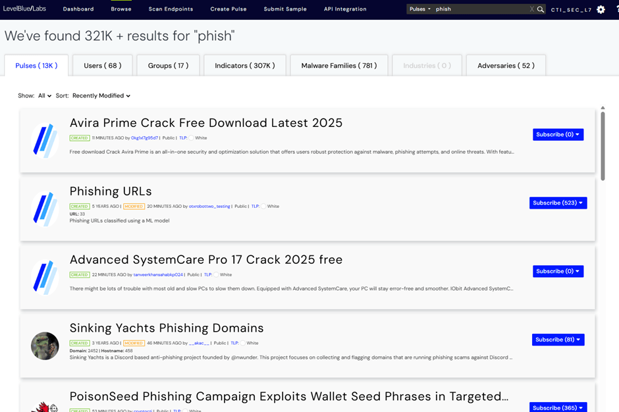The height and width of the screenshot is (412, 619).
Task: Open Scan Endpoints in the top navigation
Action: point(171,9)
